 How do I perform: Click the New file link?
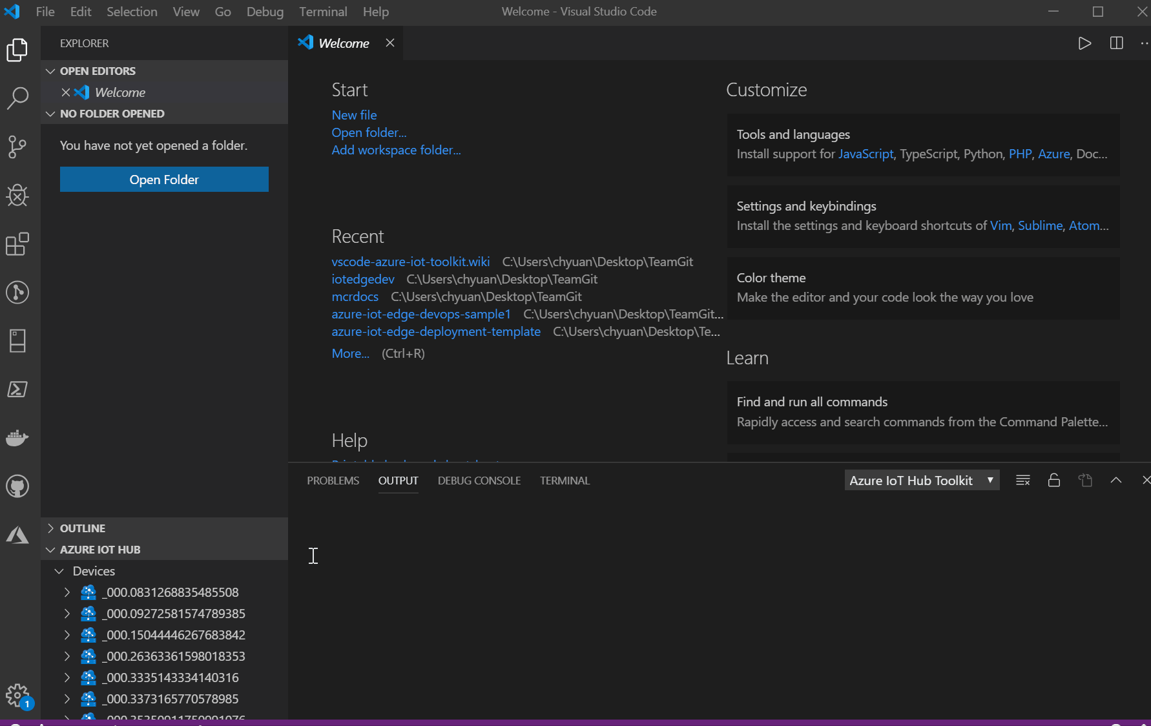(354, 115)
